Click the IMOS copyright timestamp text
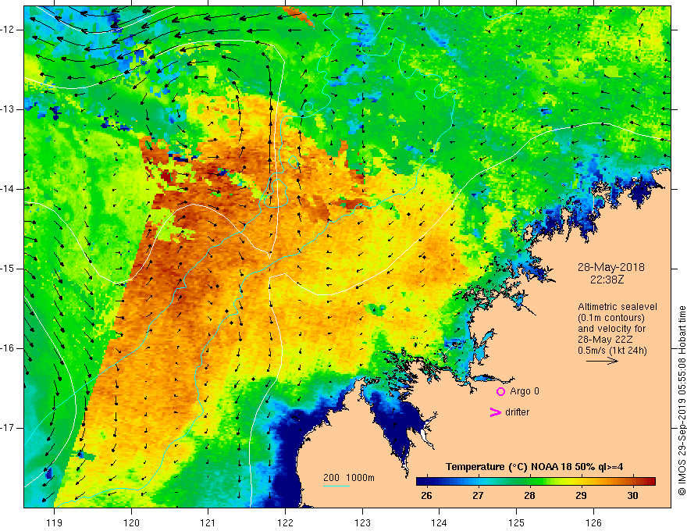The height and width of the screenshot is (531, 687). pos(682,401)
